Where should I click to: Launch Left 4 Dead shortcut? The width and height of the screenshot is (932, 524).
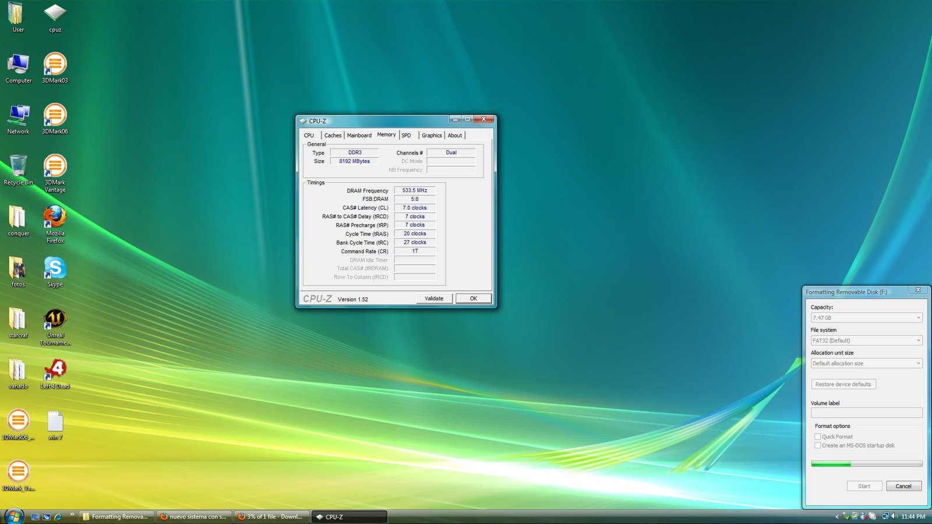(55, 374)
